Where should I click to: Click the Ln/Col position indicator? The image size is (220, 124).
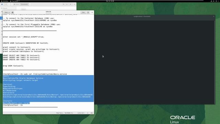pos(81,113)
